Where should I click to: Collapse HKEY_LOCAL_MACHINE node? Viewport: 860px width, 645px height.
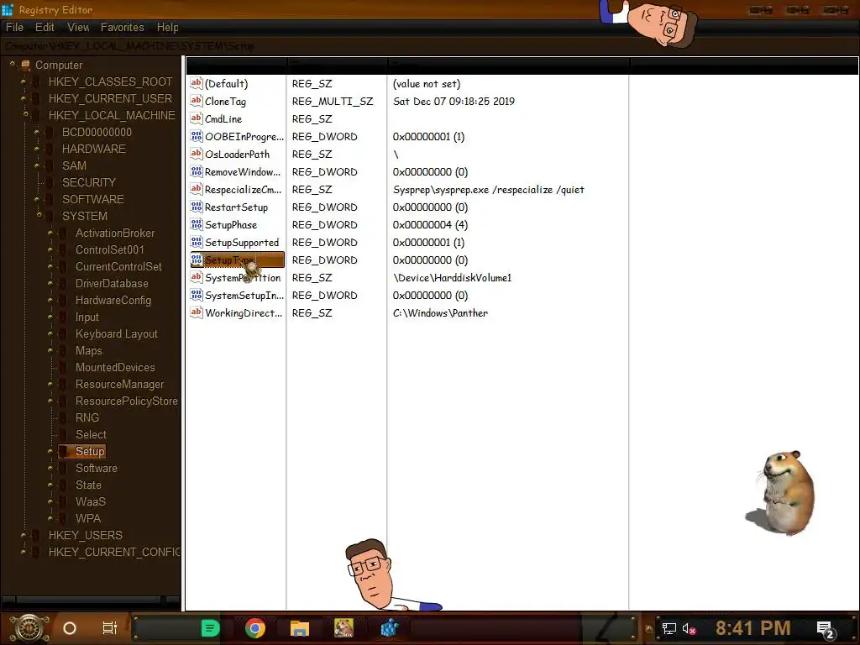[x=25, y=114]
